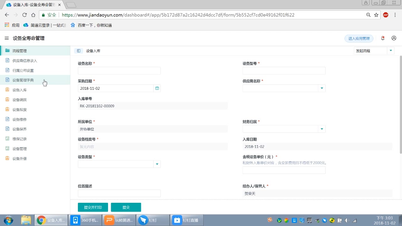Select 归属公司设置 in sidebar
This screenshot has width=402, height=226.
click(x=35, y=70)
